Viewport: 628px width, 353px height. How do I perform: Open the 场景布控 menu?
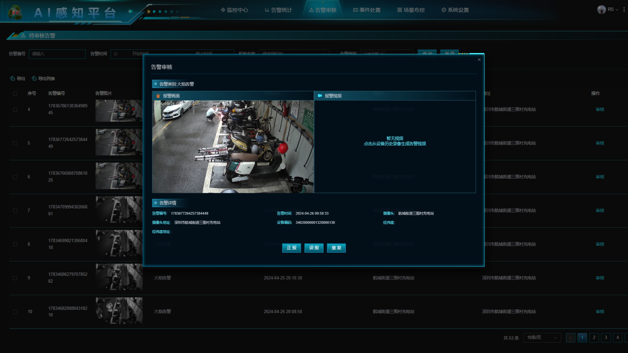[x=411, y=10]
